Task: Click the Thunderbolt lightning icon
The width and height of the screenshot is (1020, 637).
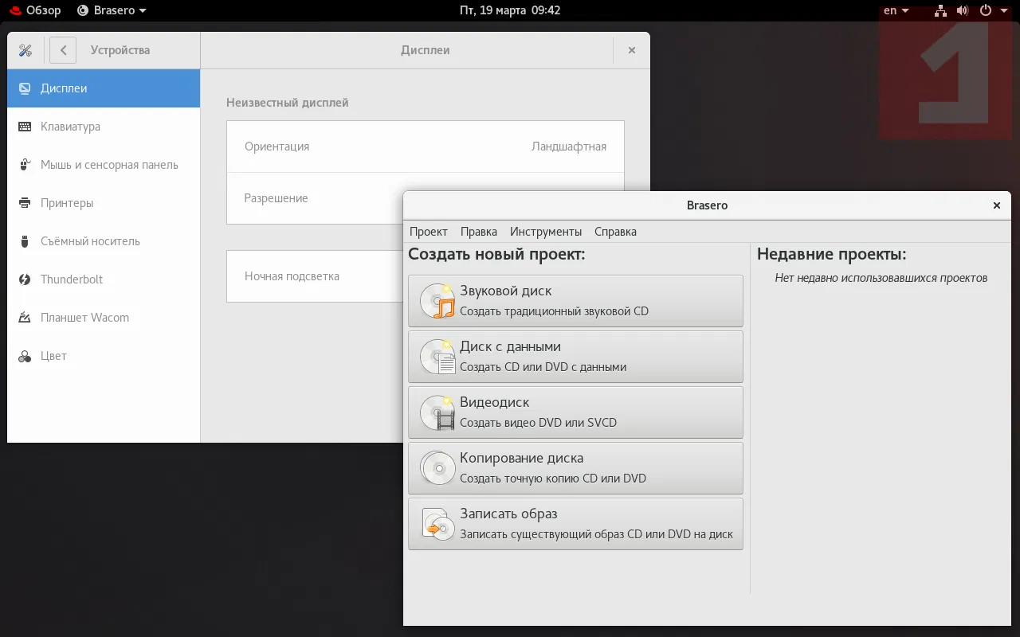Action: pyautogui.click(x=25, y=279)
